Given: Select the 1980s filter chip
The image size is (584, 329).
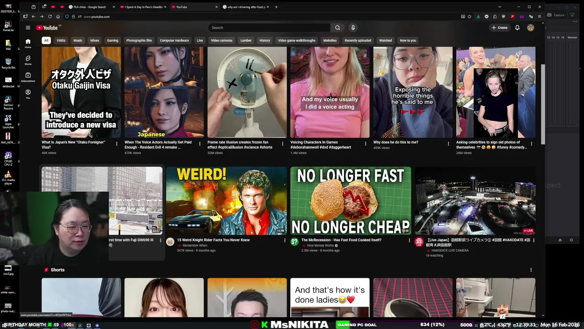Looking at the screenshot, I should tap(61, 40).
